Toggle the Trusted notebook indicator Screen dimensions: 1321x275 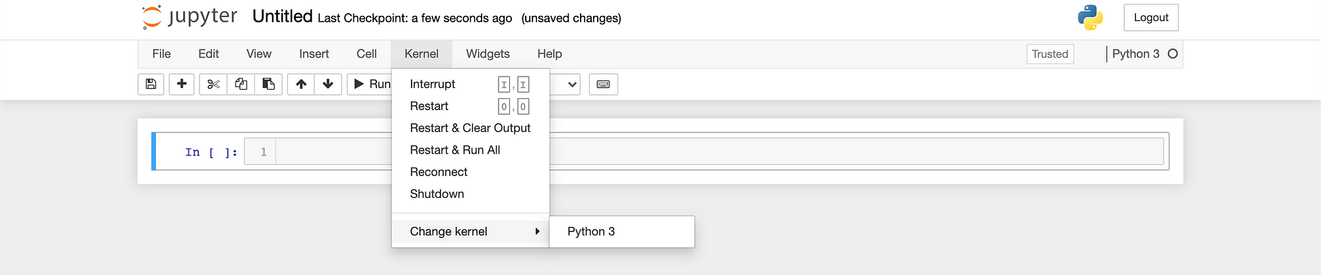click(1050, 54)
